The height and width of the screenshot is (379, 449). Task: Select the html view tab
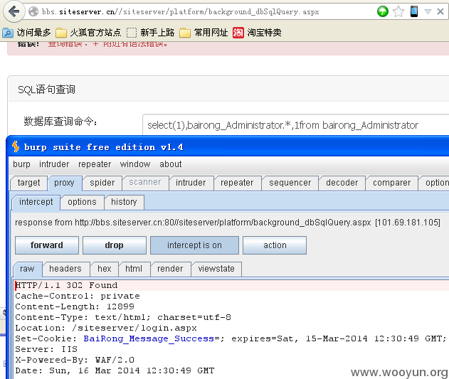click(x=134, y=269)
